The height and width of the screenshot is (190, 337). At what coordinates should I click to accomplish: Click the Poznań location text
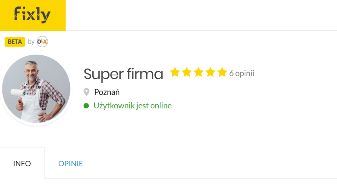(107, 92)
